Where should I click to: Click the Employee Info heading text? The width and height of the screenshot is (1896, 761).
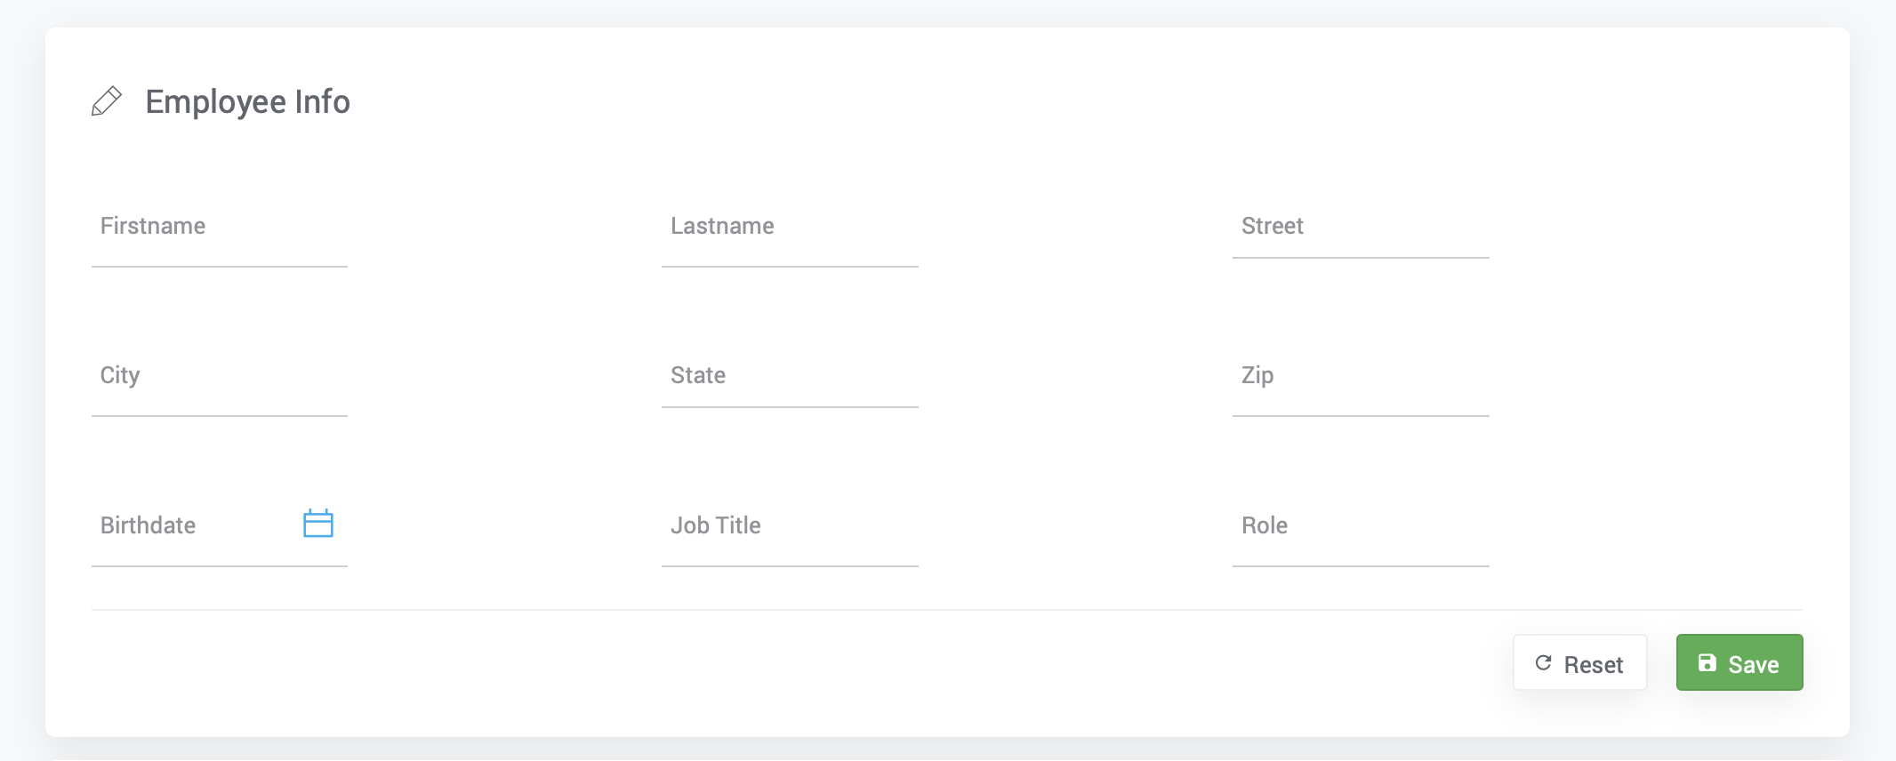(247, 102)
